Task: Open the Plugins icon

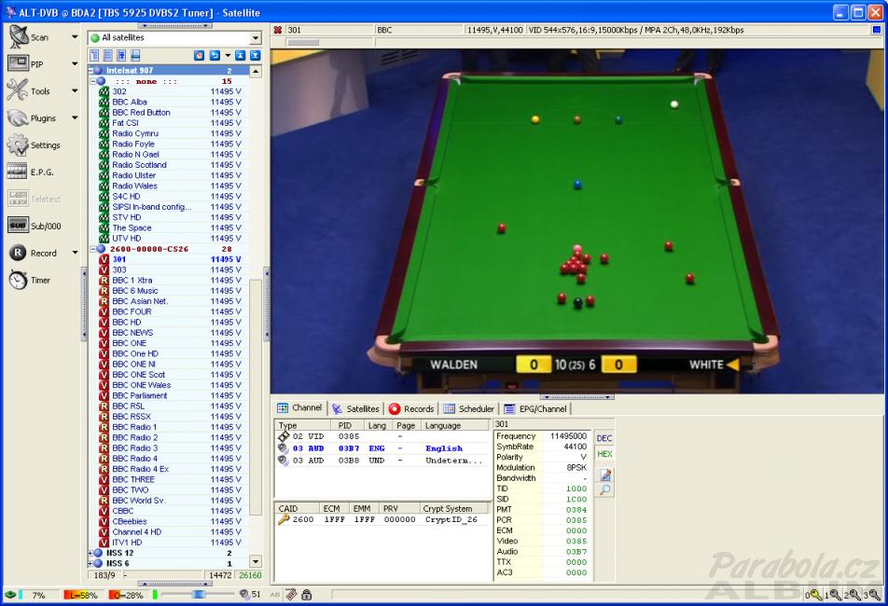Action: [18, 117]
